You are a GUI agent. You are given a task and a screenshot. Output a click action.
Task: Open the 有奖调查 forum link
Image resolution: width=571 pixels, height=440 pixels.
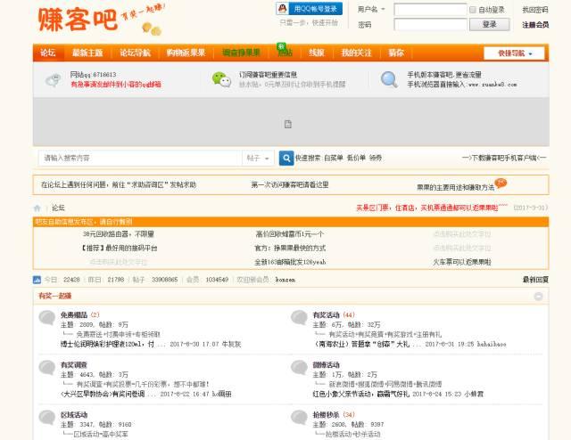click(x=74, y=364)
